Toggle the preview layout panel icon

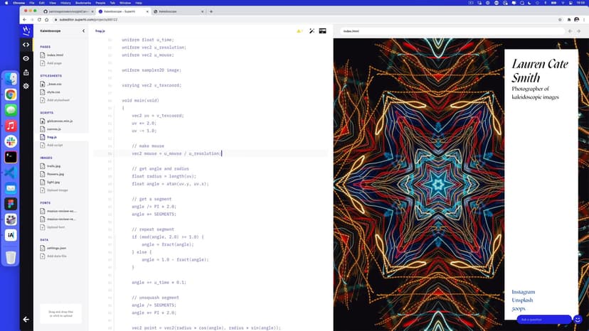coord(322,31)
